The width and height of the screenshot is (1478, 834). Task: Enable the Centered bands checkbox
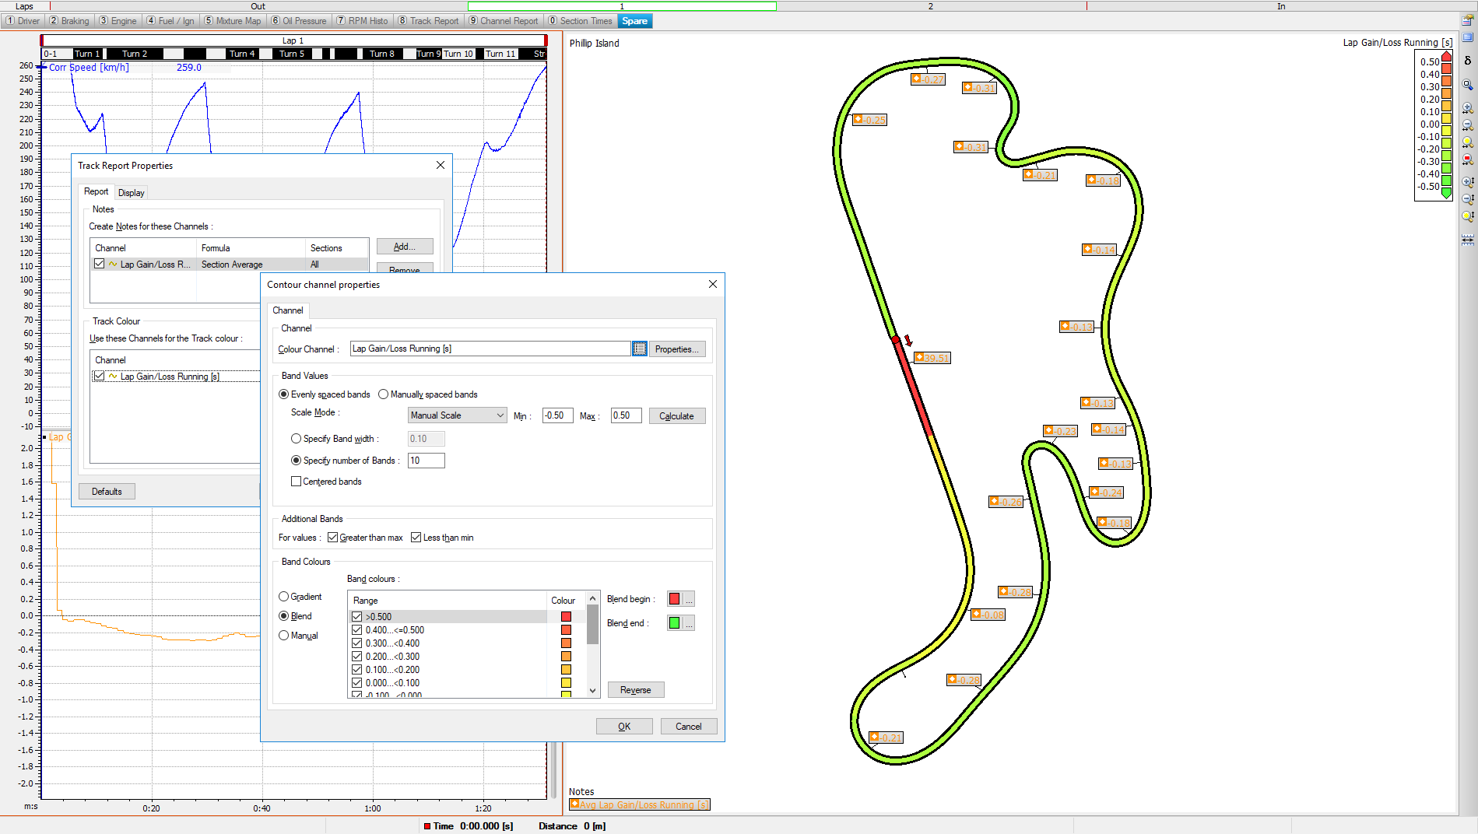tap(296, 481)
